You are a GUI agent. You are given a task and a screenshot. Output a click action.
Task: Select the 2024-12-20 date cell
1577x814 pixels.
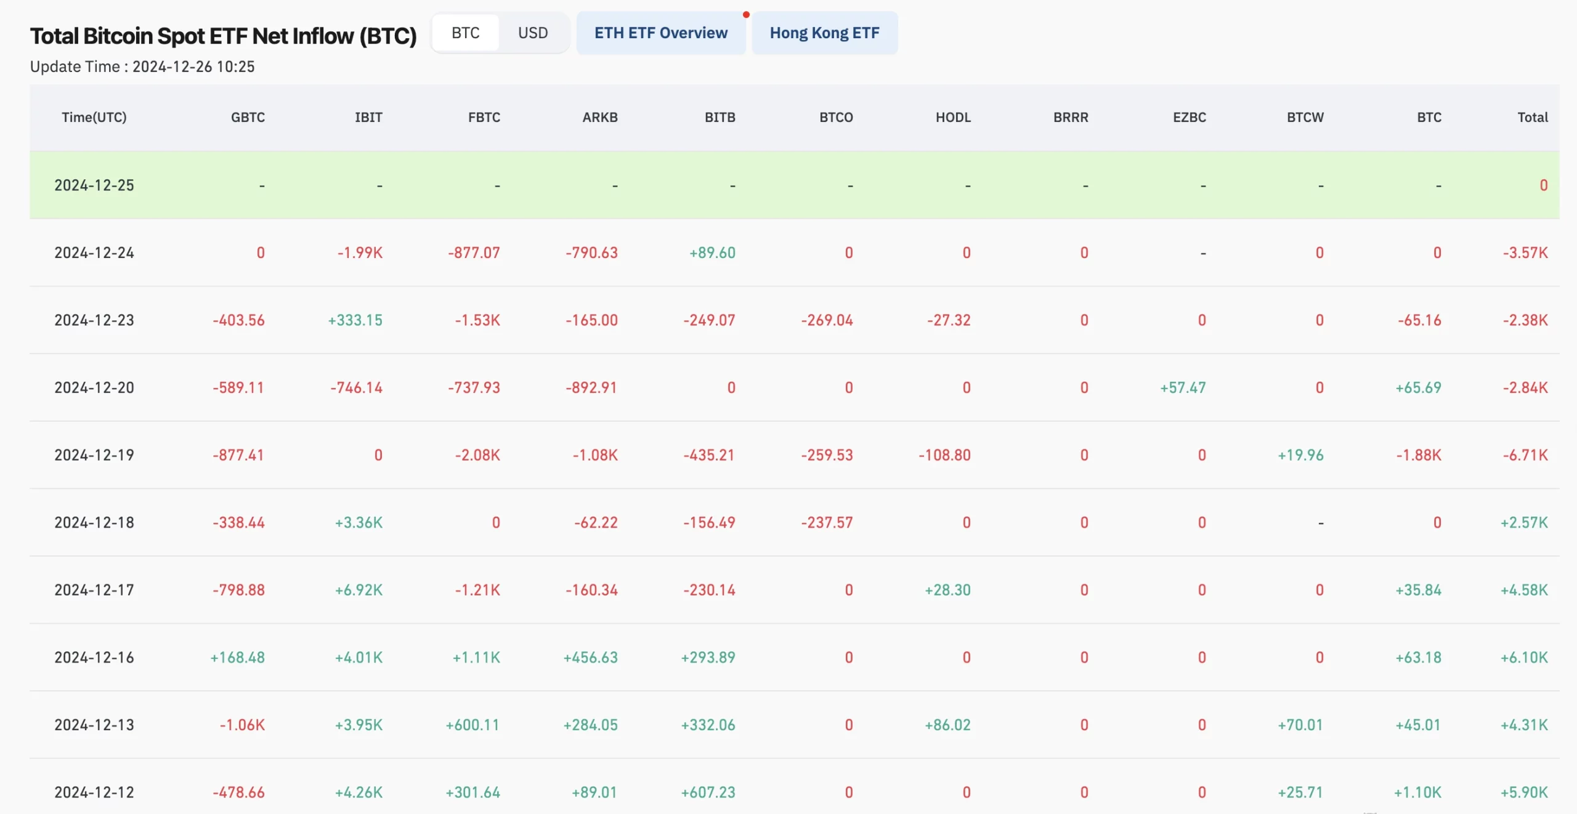coord(94,387)
